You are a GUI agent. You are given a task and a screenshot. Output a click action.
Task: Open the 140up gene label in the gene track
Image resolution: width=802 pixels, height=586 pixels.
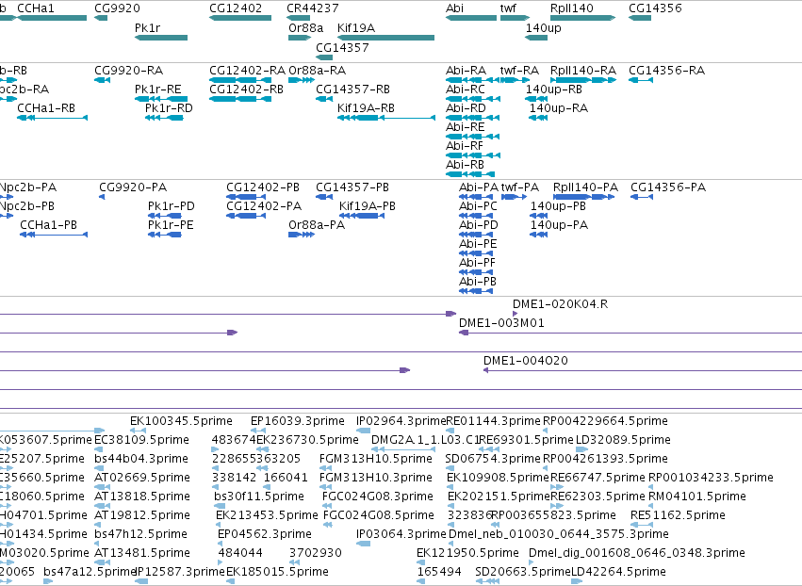click(x=543, y=27)
